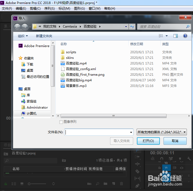
Task: Toggle the preview pane icon
Action: (x=176, y=36)
